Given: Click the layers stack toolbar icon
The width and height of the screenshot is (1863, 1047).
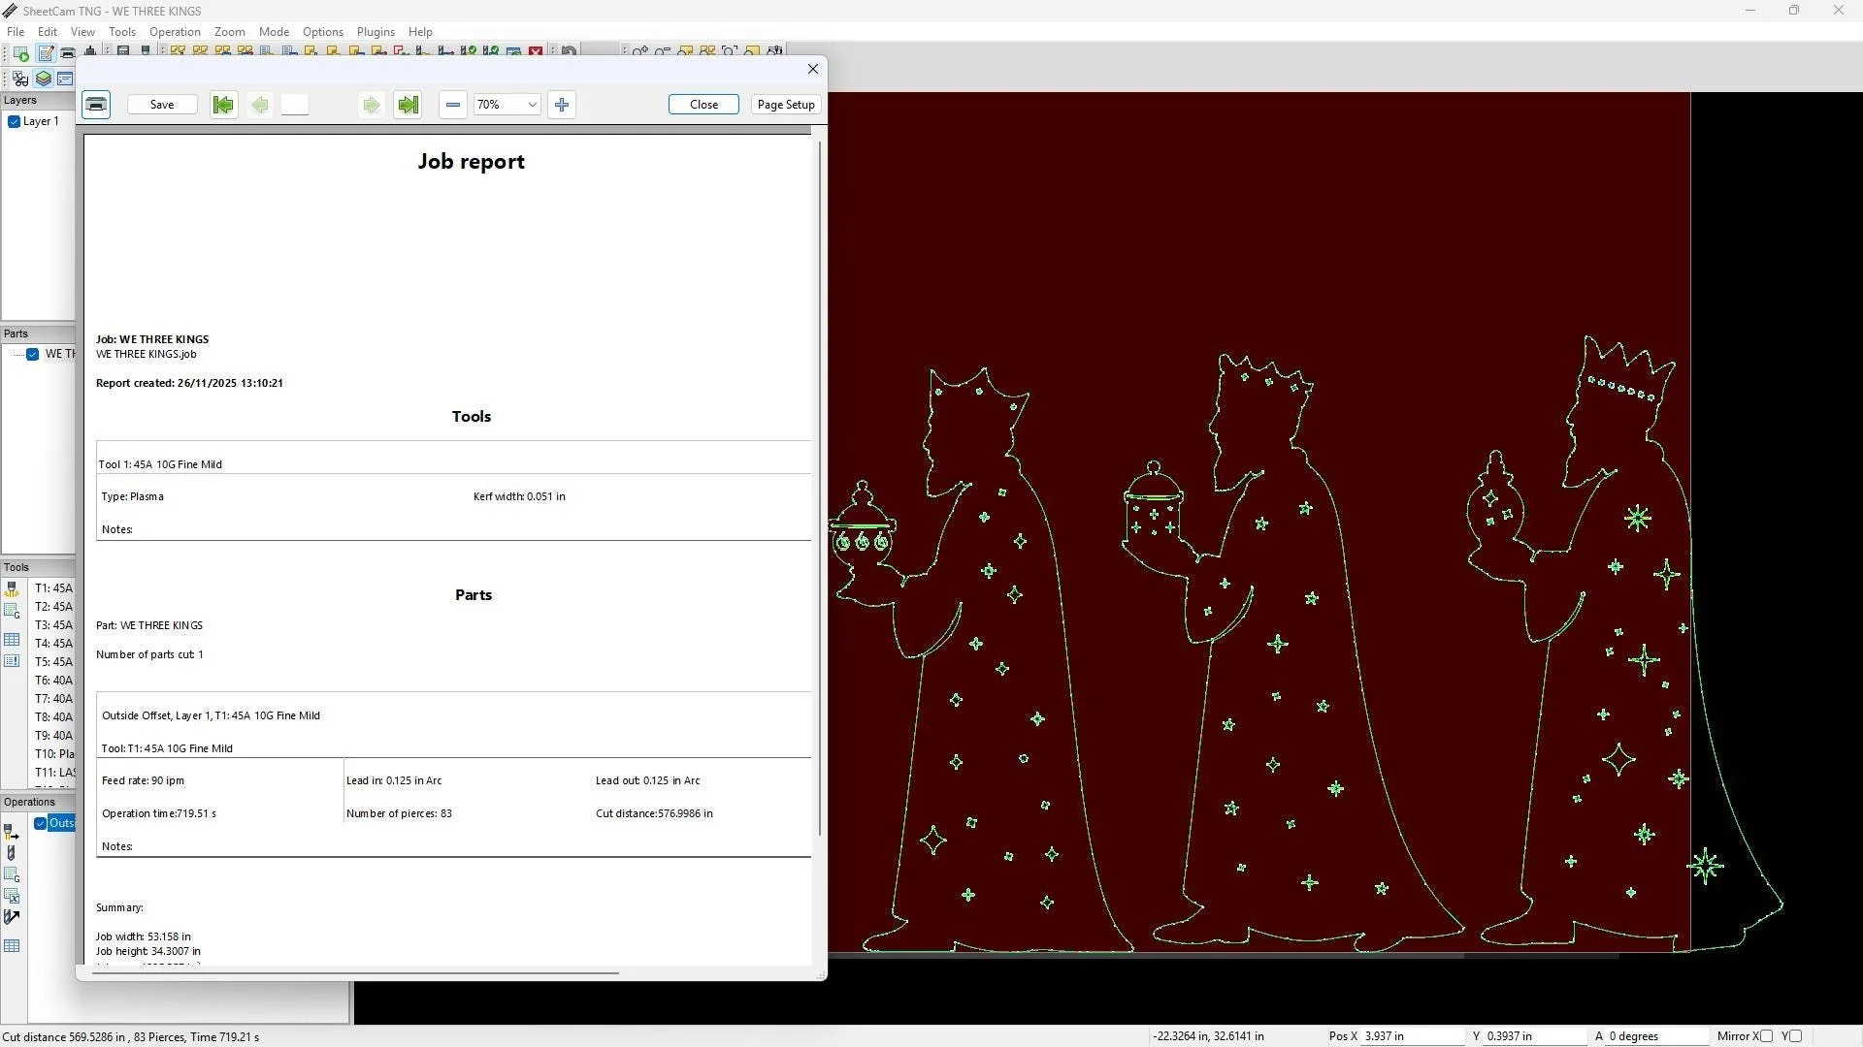Looking at the screenshot, I should (44, 79).
